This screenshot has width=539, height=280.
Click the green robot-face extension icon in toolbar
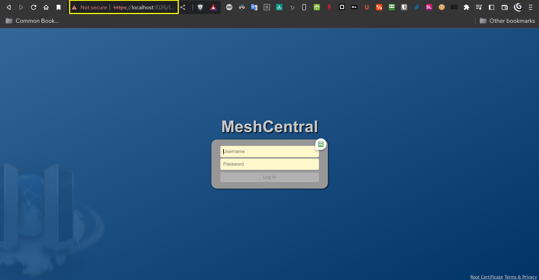(392, 7)
